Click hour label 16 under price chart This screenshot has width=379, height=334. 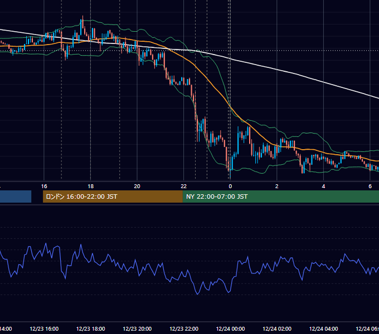[44, 186]
